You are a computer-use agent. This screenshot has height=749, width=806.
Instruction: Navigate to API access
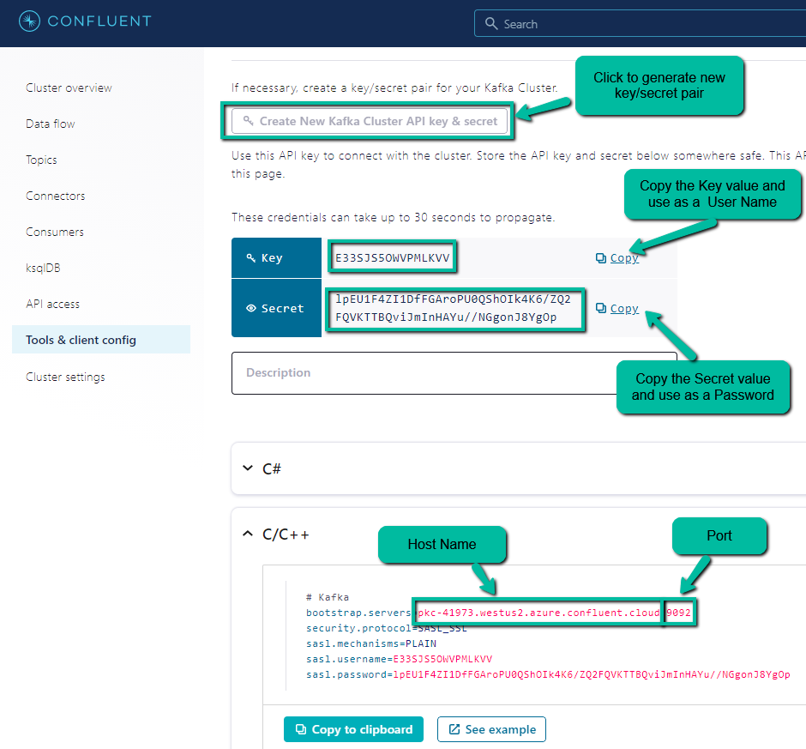[52, 305]
